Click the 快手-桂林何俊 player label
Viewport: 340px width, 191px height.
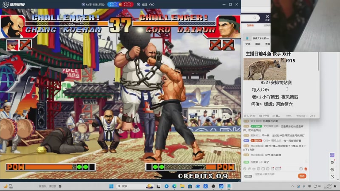(93, 5)
